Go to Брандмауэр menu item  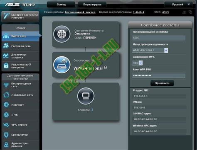pos(20,135)
